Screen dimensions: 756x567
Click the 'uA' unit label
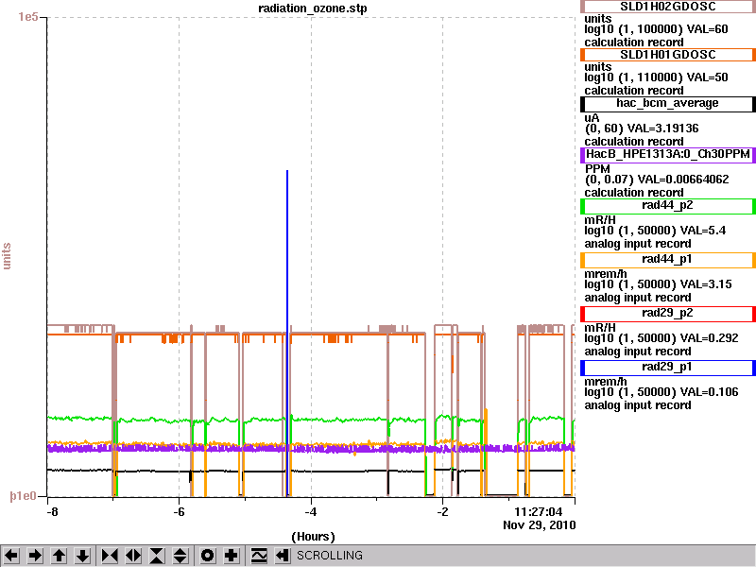tap(592, 117)
